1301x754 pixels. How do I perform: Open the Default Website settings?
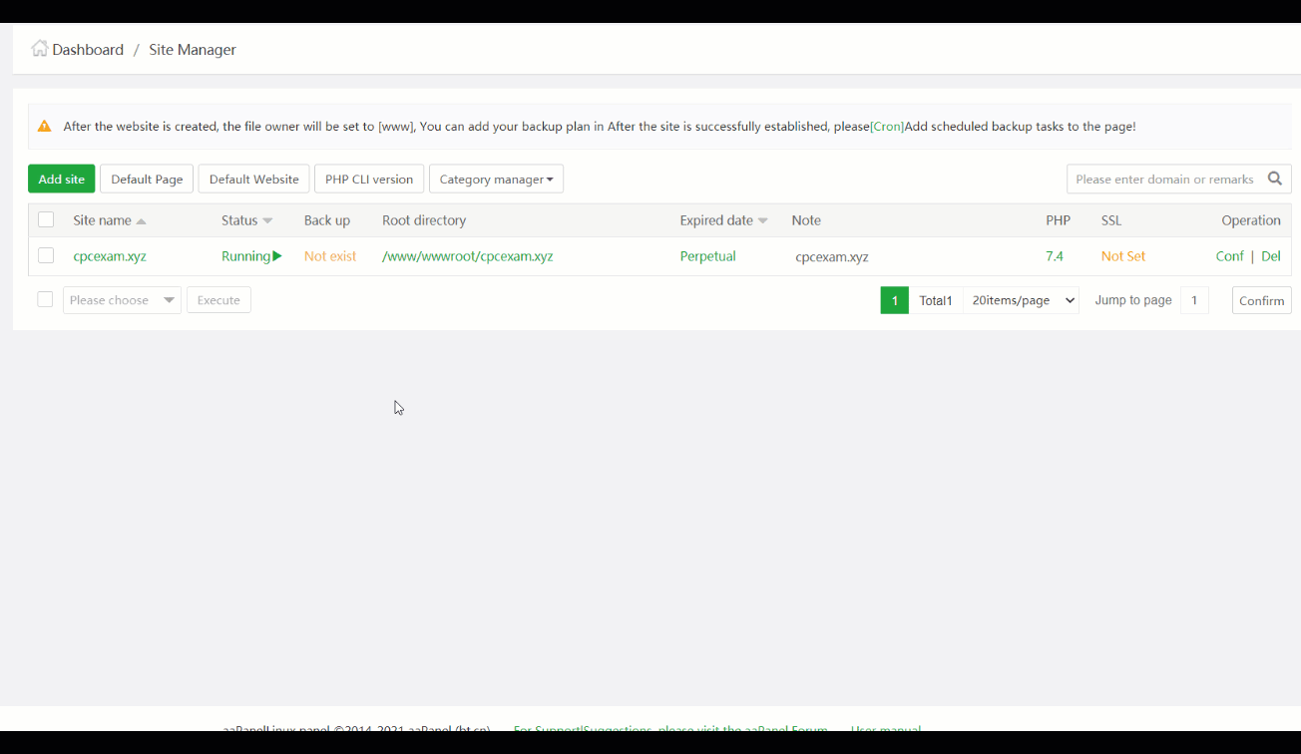coord(254,179)
